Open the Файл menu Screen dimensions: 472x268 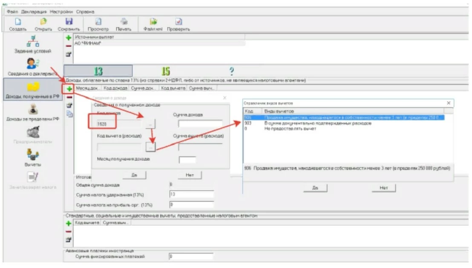(x=13, y=11)
